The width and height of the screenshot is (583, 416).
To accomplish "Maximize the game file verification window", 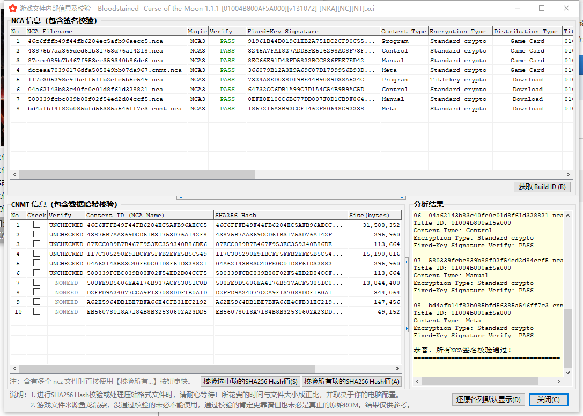I will (542, 9).
